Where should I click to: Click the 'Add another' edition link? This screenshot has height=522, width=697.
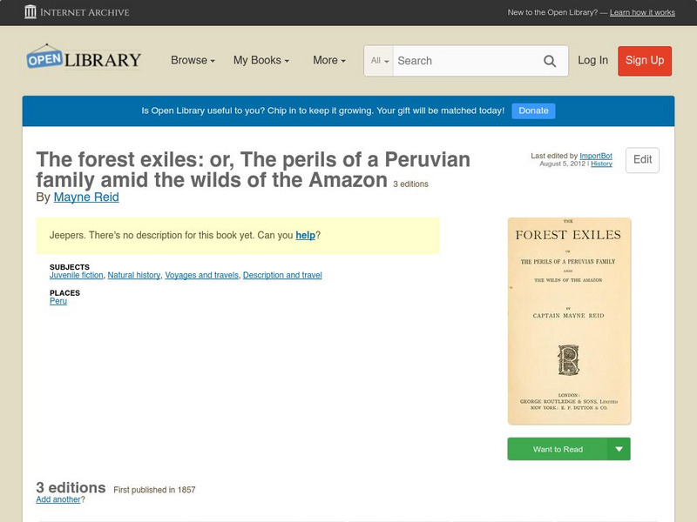click(58, 499)
